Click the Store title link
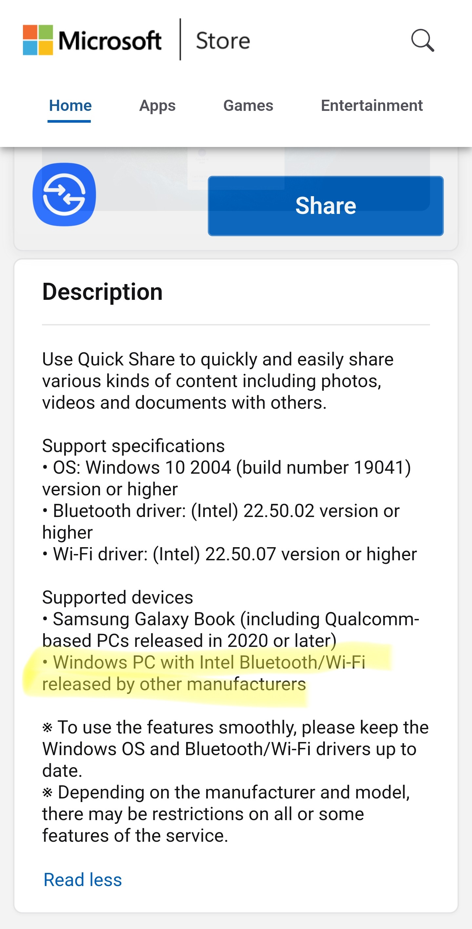The width and height of the screenshot is (472, 929). click(x=223, y=40)
